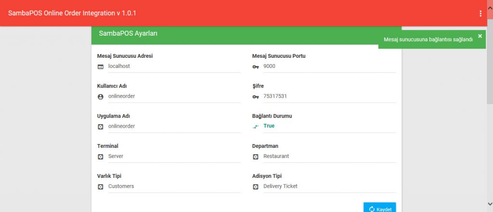Click the server icon beside localhost
The image size is (493, 212).
click(x=101, y=66)
